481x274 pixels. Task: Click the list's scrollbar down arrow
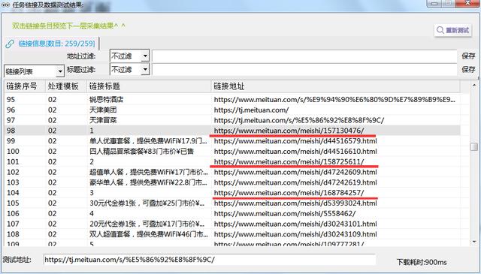pos(474,242)
